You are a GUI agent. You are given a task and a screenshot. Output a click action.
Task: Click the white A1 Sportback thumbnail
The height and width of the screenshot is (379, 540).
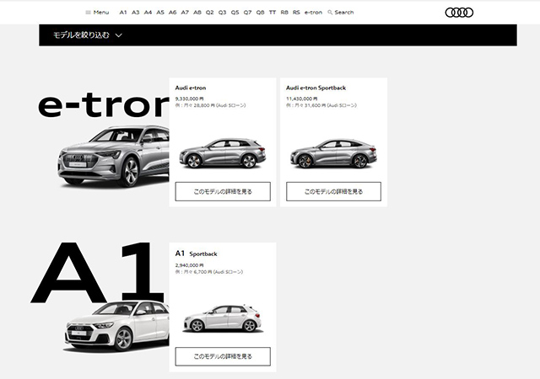(222, 318)
